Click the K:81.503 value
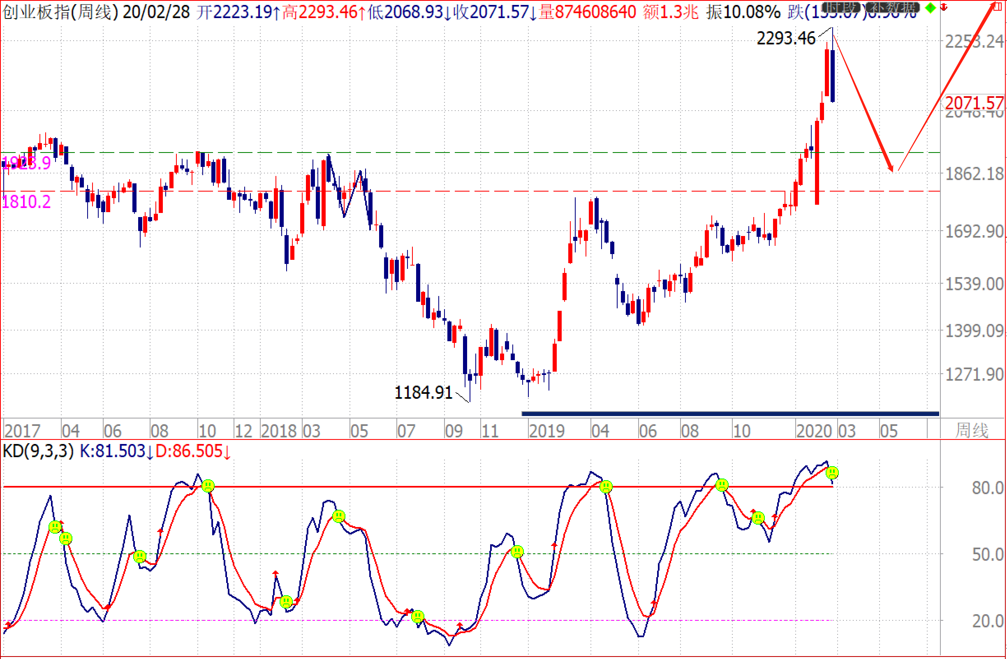 (x=117, y=451)
